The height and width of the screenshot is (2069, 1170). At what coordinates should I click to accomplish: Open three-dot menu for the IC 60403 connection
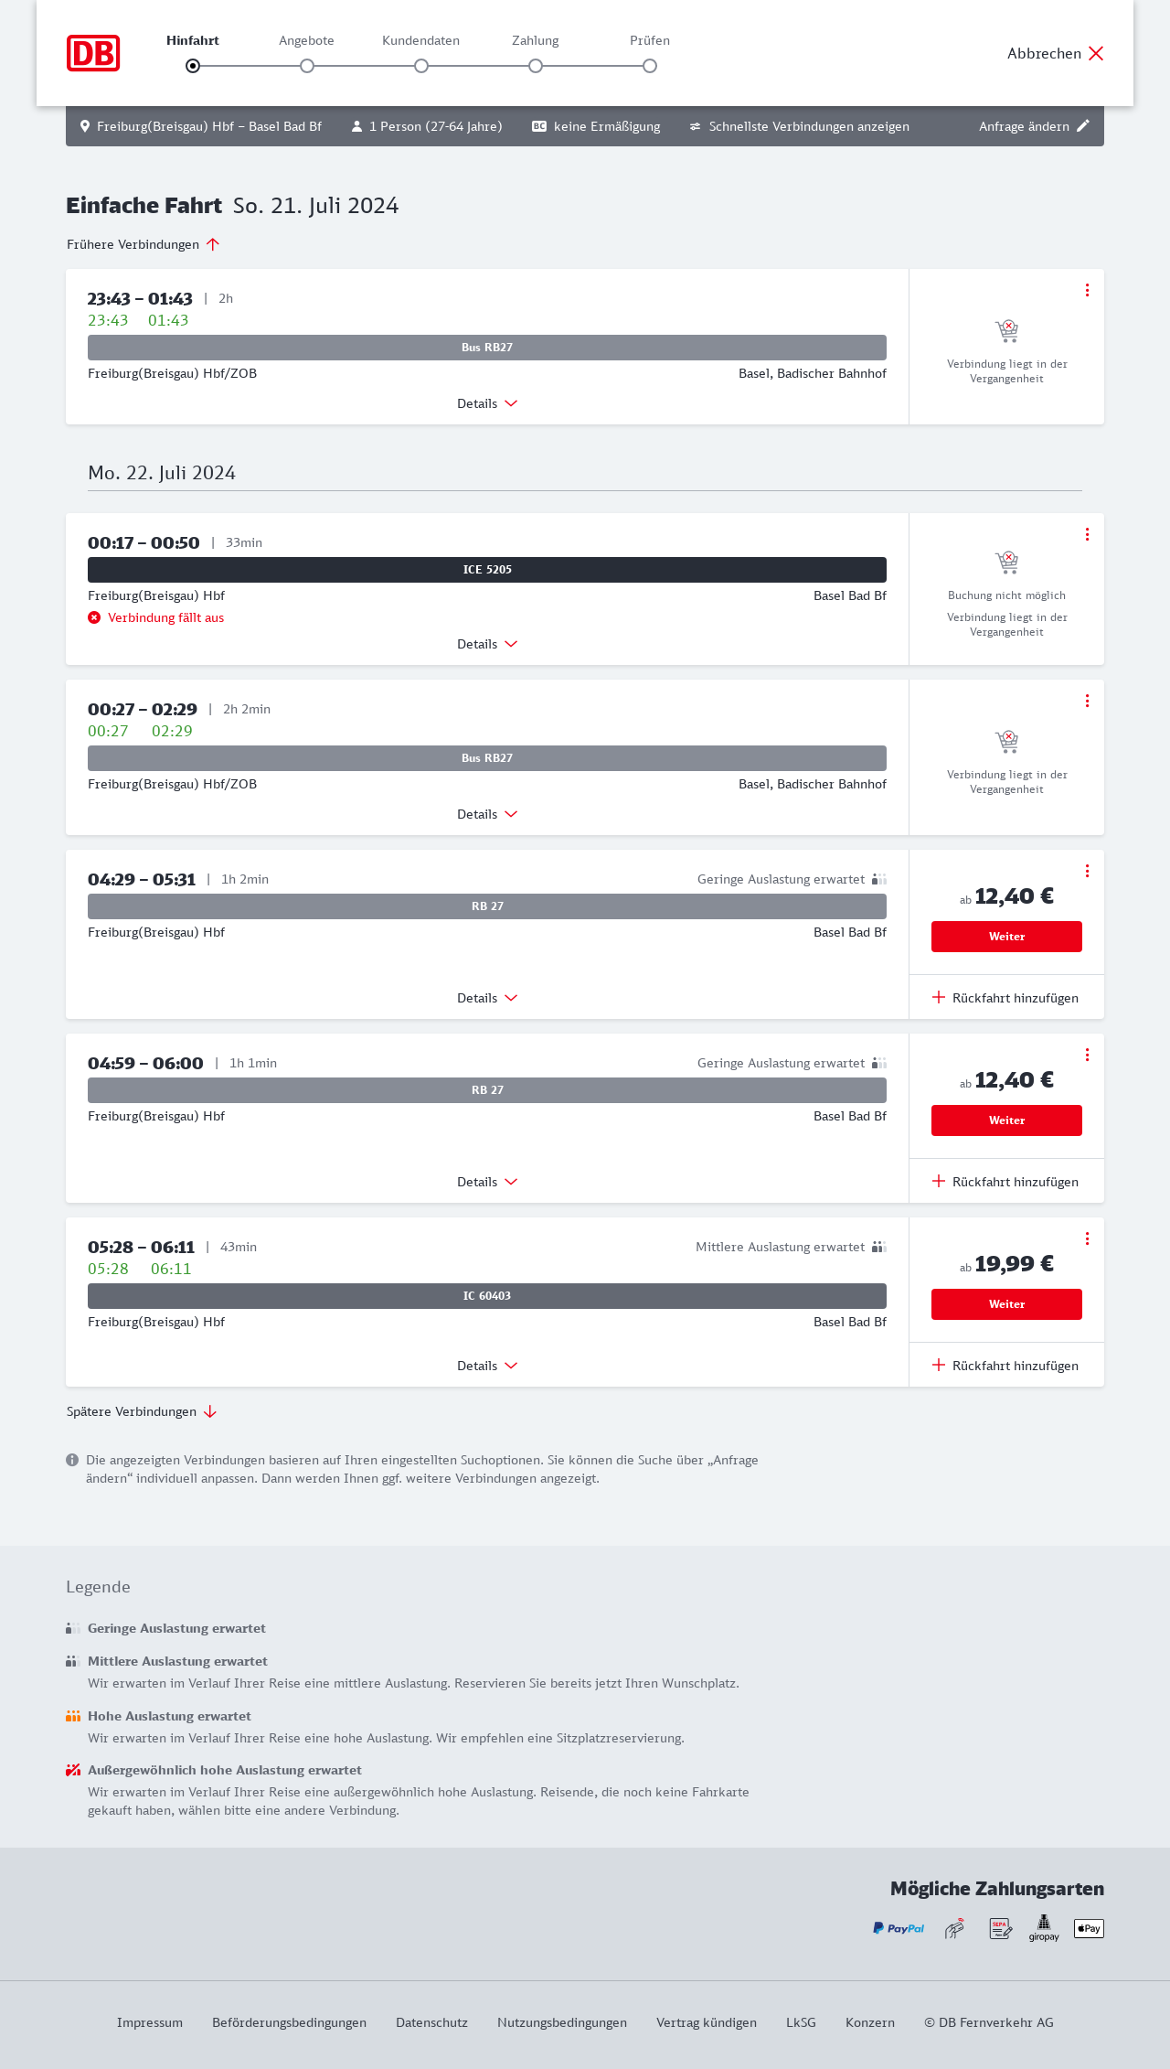coord(1087,1238)
